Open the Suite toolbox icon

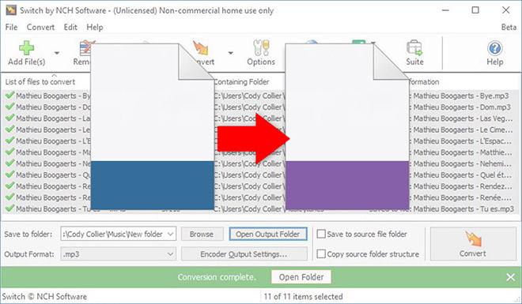point(414,48)
